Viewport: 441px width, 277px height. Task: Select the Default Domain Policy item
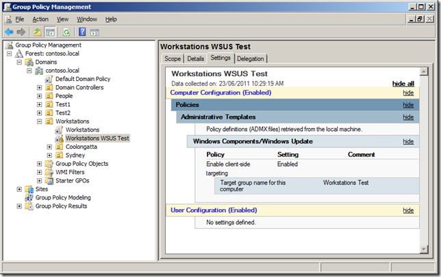click(x=84, y=79)
